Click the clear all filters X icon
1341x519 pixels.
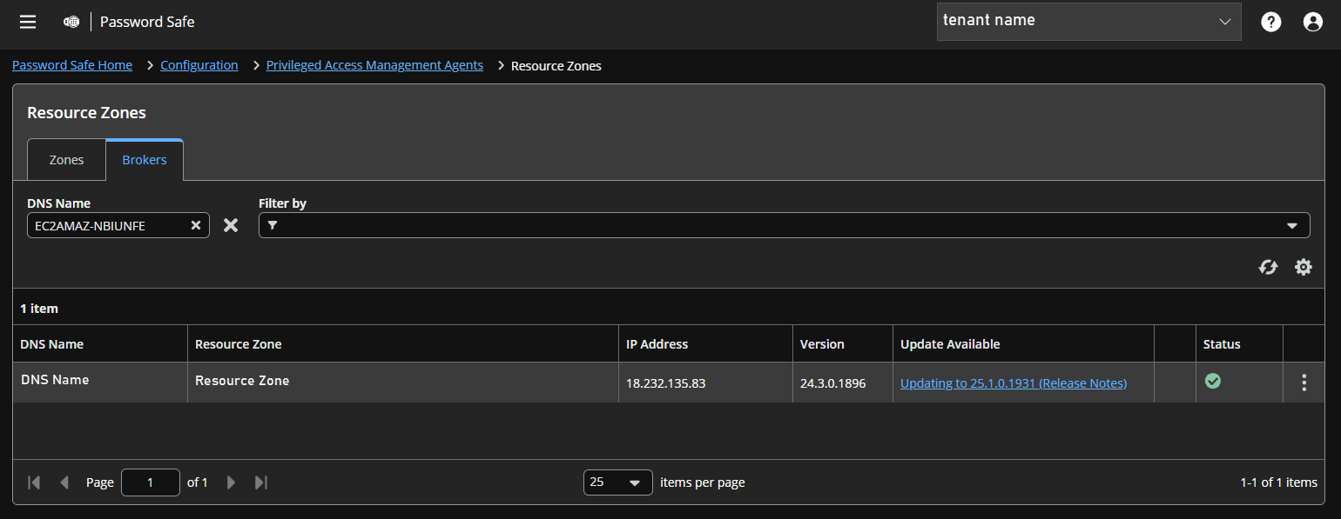[231, 225]
